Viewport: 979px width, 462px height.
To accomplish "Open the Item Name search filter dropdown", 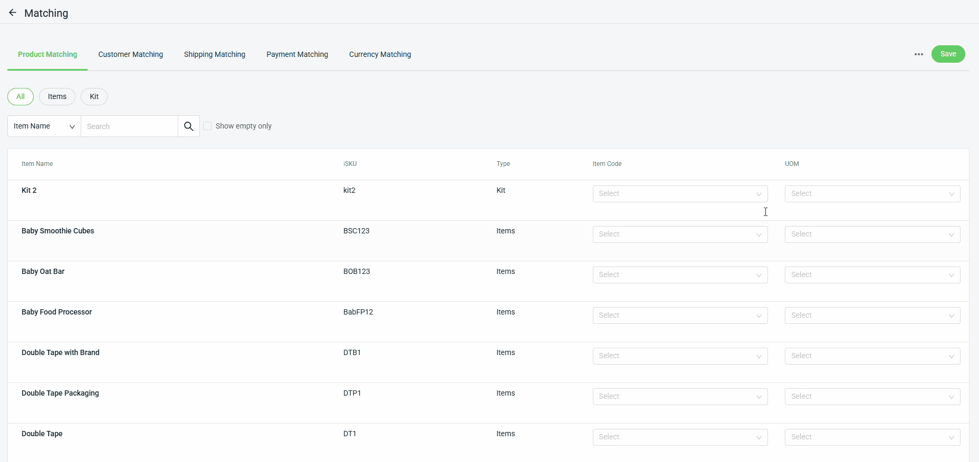I will pyautogui.click(x=44, y=126).
